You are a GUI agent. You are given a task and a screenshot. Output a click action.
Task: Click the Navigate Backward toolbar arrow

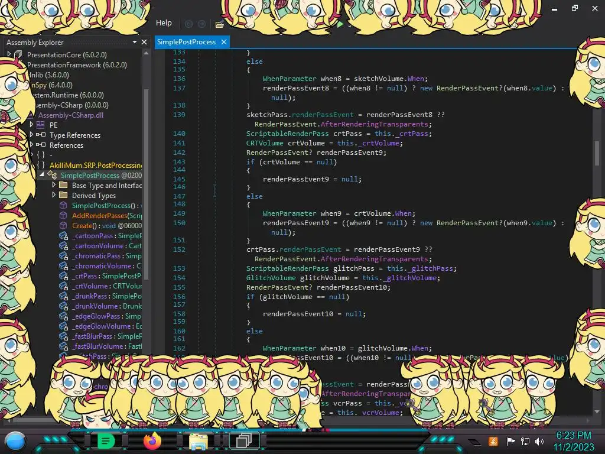pyautogui.click(x=188, y=24)
